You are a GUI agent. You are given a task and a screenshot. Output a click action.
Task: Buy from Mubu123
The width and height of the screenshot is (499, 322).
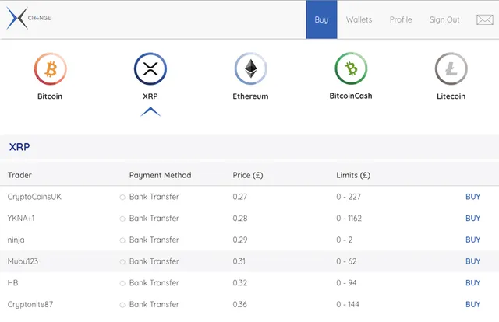473,261
